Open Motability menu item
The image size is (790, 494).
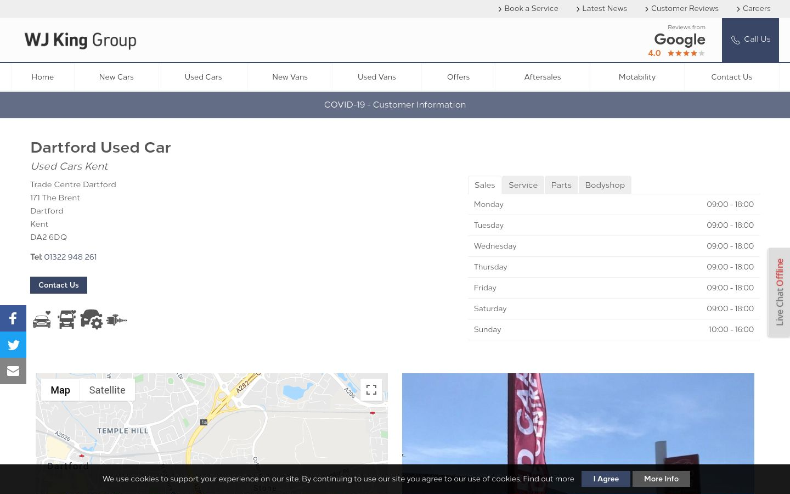(637, 77)
